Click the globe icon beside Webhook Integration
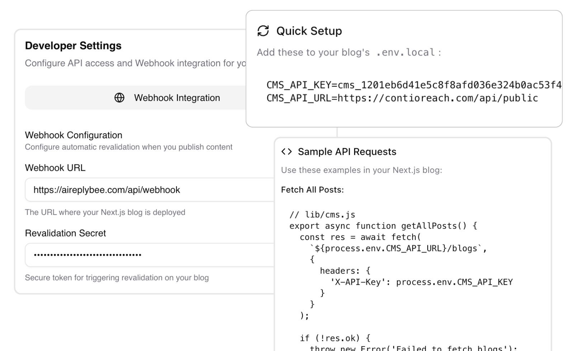The height and width of the screenshot is (351, 574). [x=119, y=98]
